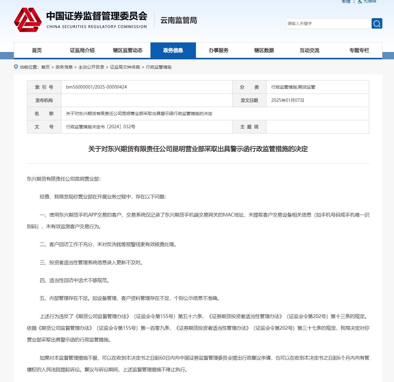Click the blue search magnifier button
This screenshot has width=394, height=382.
(x=377, y=23)
